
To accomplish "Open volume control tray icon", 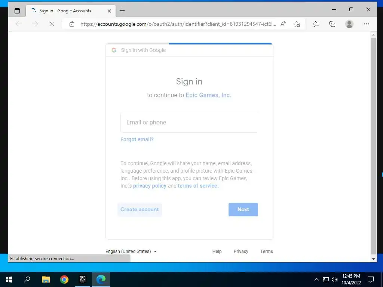I will 334,280.
